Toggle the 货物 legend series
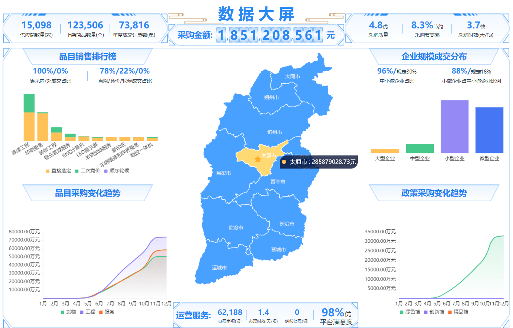 68,312
